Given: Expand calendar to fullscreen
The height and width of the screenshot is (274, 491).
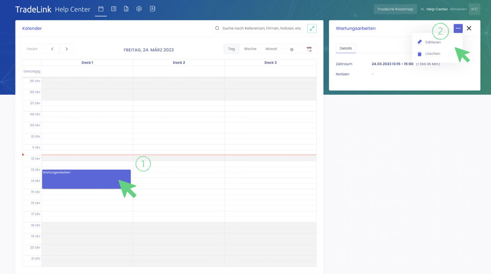Looking at the screenshot, I should coord(312,28).
